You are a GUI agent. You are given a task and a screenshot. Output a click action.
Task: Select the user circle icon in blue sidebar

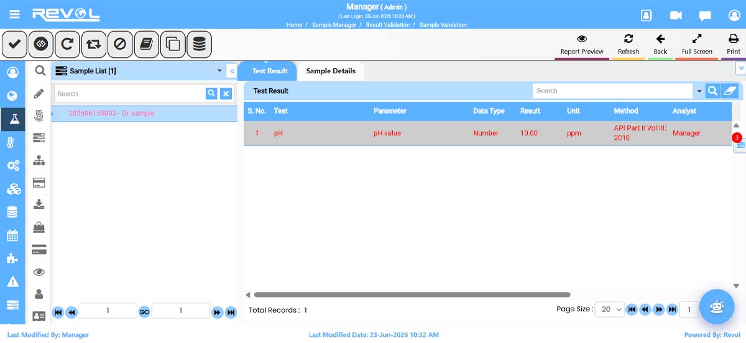12,73
